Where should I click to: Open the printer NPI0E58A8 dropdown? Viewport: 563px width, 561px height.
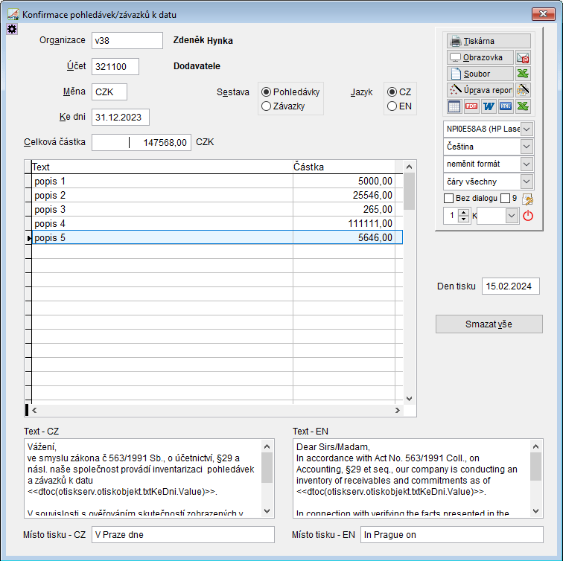527,129
